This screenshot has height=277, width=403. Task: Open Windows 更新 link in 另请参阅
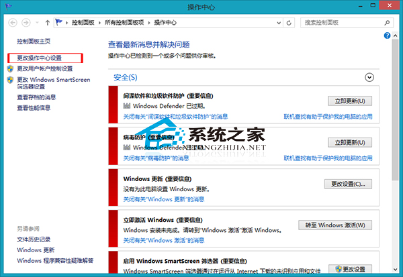coord(36,250)
